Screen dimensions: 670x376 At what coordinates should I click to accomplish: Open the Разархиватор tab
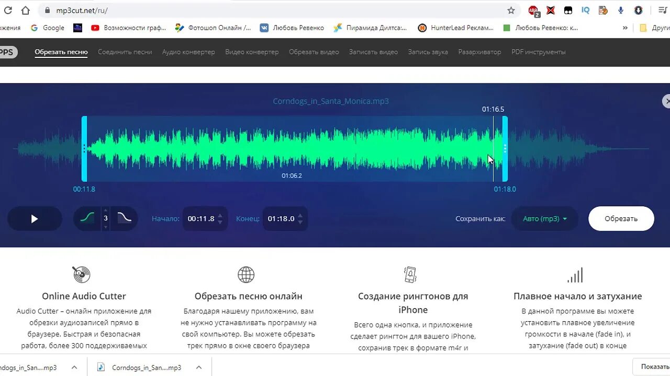tap(479, 52)
